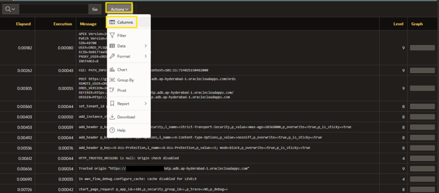439x193 pixels.
Task: Click the Graph column header
Action: click(x=417, y=24)
